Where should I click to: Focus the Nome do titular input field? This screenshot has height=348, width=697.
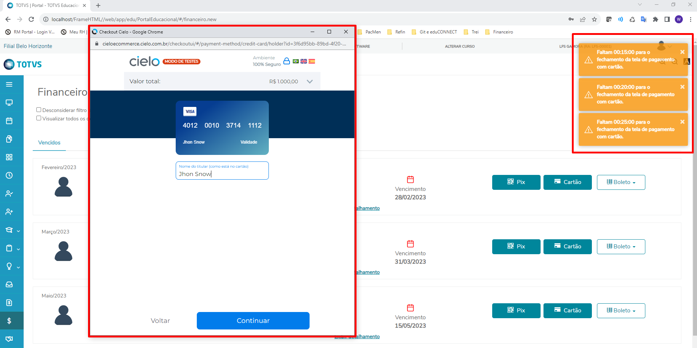(x=222, y=171)
